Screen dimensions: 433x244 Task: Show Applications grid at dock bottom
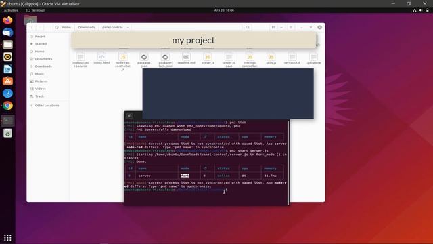click(x=7, y=238)
